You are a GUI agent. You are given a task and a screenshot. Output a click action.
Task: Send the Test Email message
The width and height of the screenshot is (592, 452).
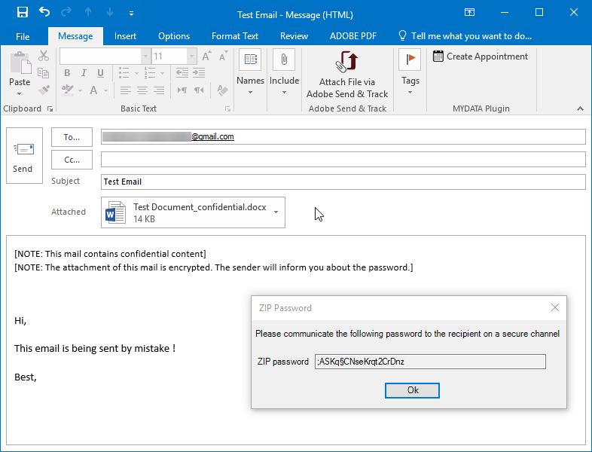point(25,156)
